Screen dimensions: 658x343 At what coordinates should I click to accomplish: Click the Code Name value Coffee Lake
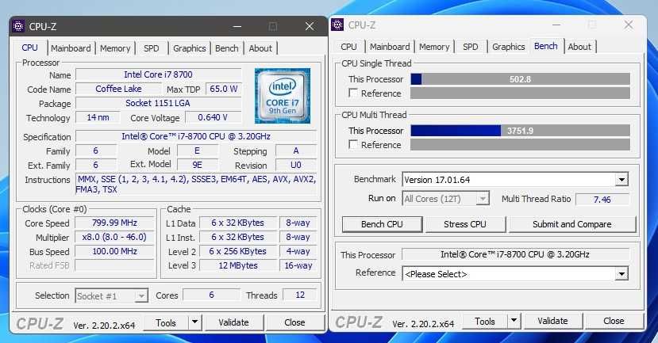point(118,89)
